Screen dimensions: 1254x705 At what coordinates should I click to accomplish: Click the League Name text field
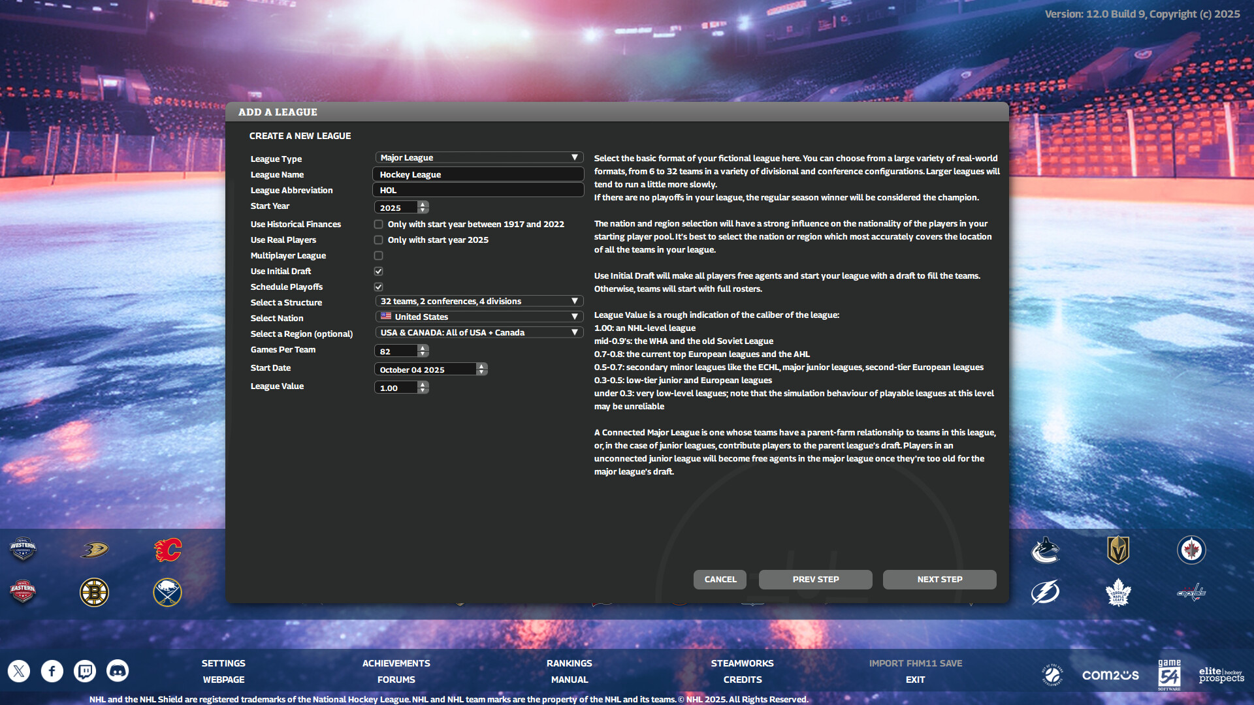point(478,174)
